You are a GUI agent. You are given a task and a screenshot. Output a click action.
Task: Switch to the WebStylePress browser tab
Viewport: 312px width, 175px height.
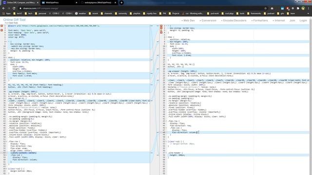59,2
